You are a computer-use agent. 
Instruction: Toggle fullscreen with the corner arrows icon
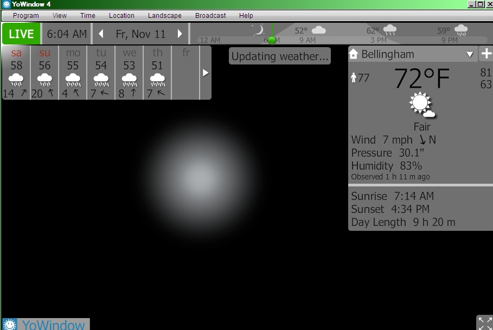tap(484, 323)
